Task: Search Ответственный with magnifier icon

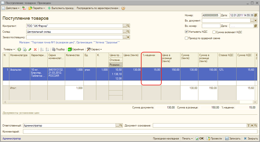Action: 121,126
